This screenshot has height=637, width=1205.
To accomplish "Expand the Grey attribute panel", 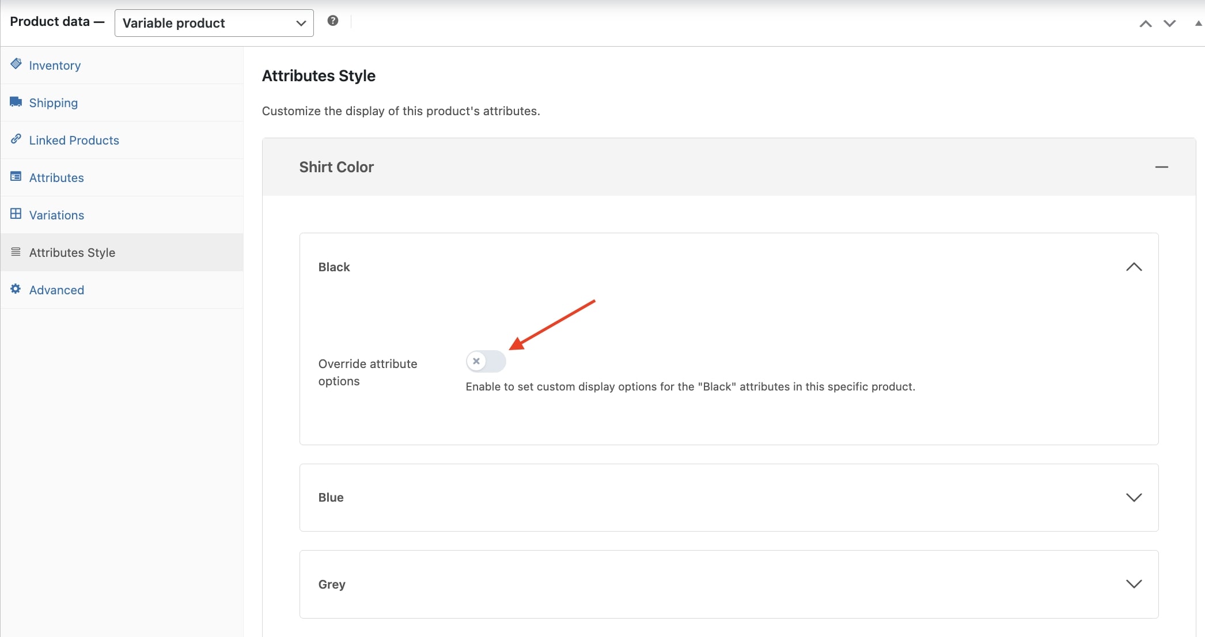I will pos(1134,584).
